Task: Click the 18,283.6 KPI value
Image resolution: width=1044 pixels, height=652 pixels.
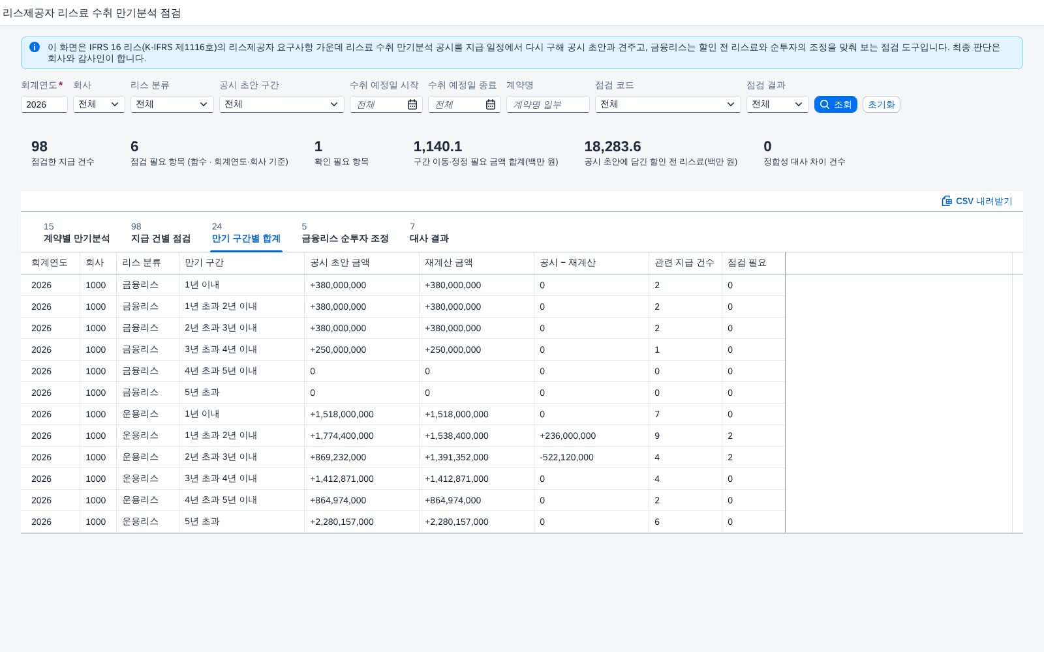Action: pos(613,147)
